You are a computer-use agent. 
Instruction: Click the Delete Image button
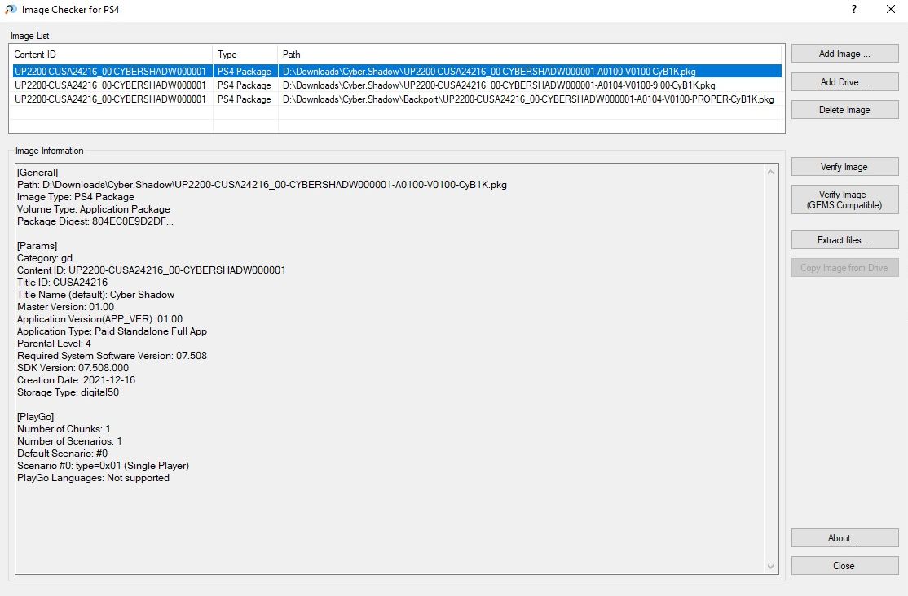tap(844, 110)
